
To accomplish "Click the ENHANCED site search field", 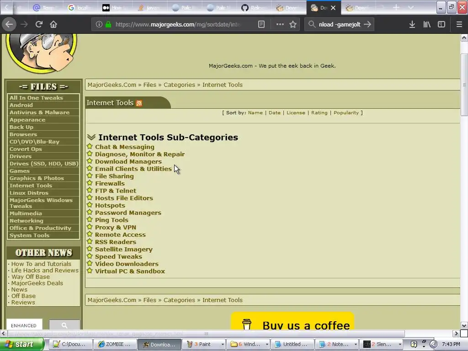I will [x=25, y=325].
